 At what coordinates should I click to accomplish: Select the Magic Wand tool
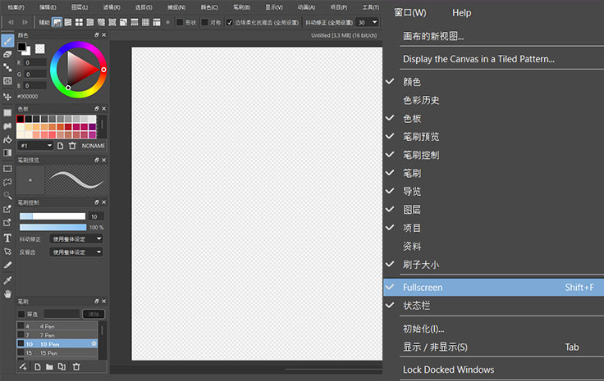tap(7, 195)
